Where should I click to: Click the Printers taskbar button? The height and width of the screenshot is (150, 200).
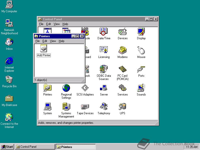76,147
